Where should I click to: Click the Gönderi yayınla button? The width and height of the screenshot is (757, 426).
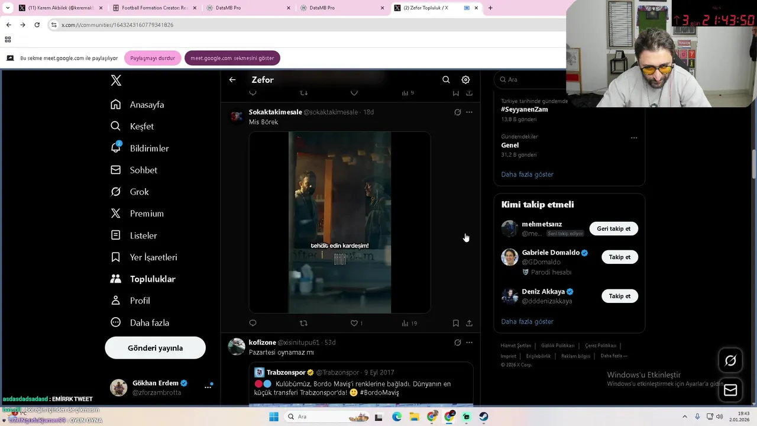coord(155,348)
